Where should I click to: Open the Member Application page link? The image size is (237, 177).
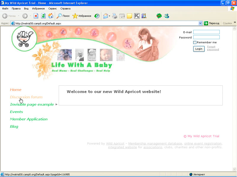[x=29, y=119]
